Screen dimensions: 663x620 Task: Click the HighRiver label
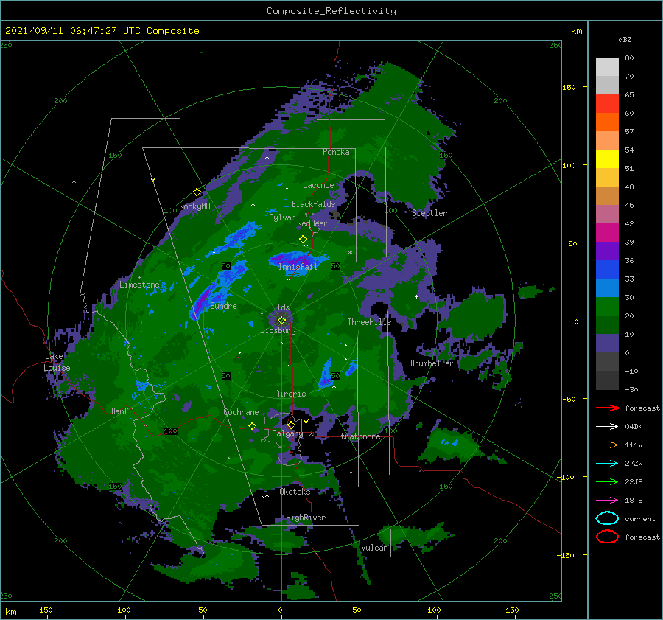point(306,518)
